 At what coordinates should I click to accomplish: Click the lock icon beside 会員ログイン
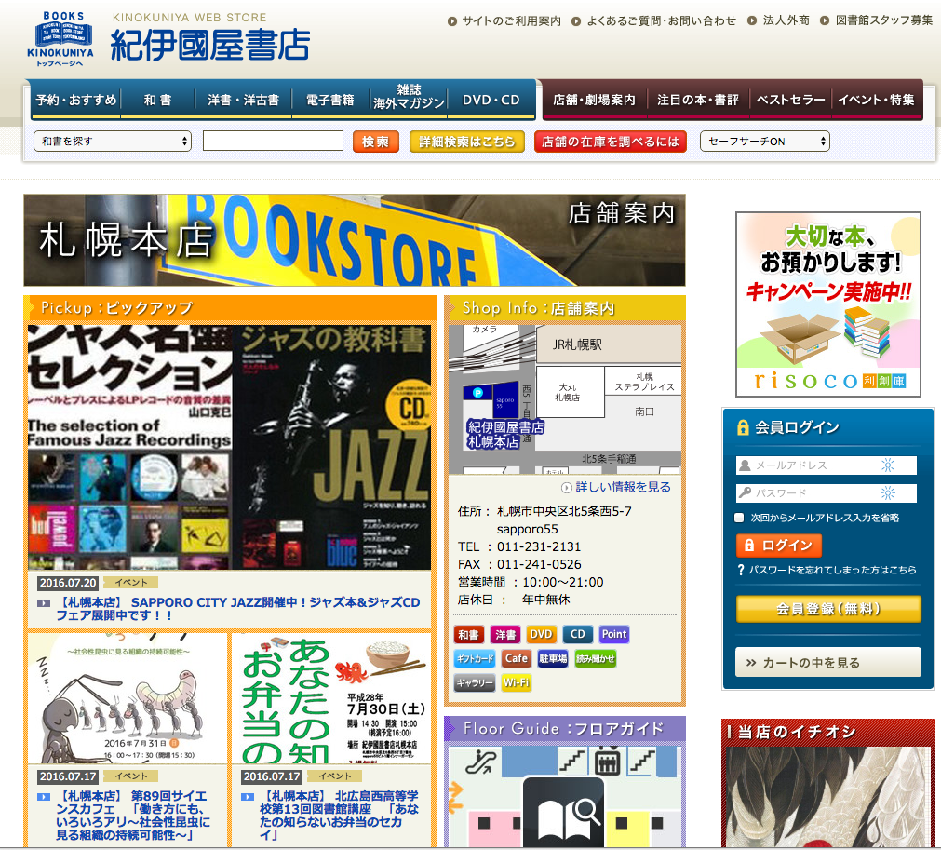(x=743, y=427)
